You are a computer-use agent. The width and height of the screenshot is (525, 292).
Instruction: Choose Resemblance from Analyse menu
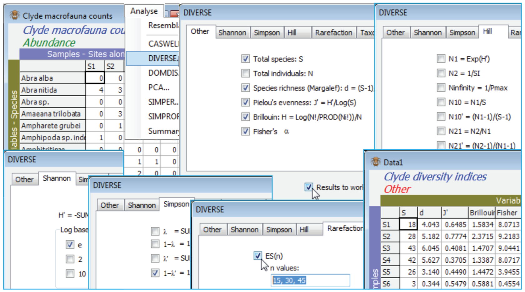pos(152,25)
